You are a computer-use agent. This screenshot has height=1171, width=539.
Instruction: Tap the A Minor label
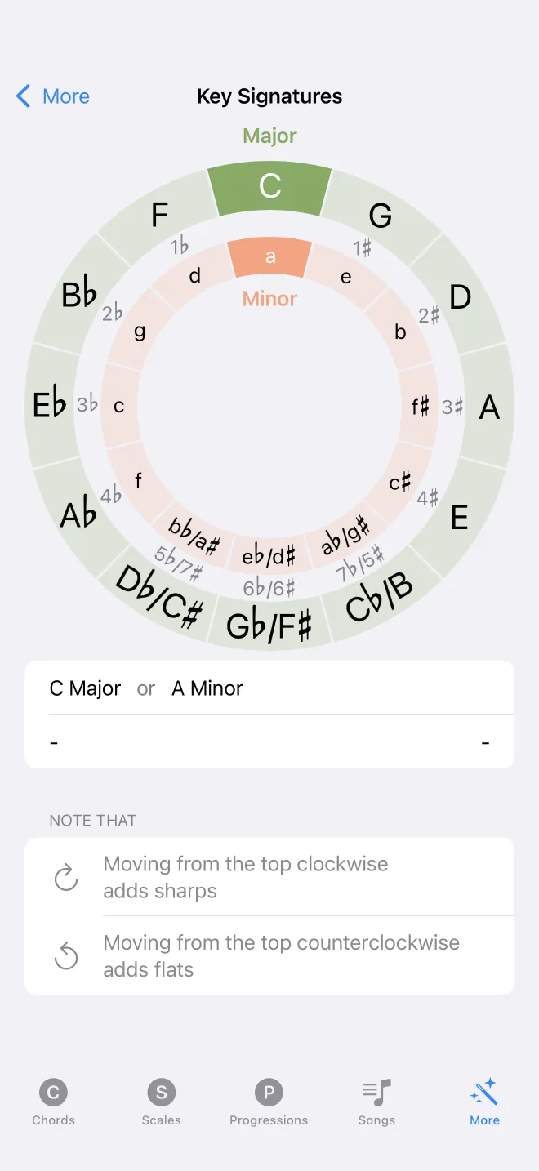click(207, 688)
